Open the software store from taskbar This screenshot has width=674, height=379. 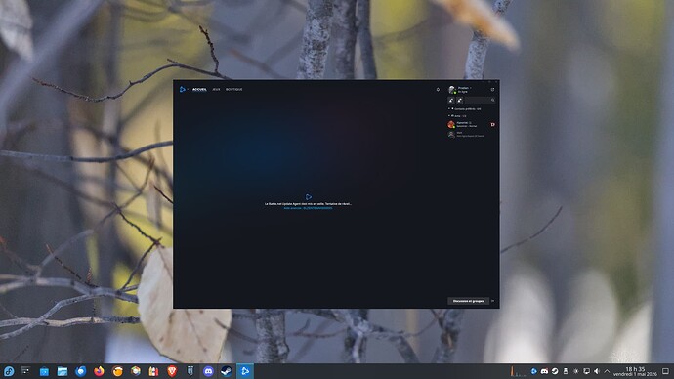tap(44, 371)
